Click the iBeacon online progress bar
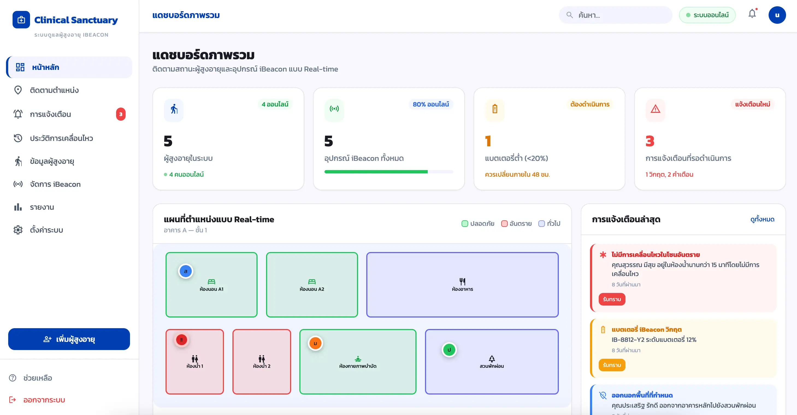Viewport: 797px width, 415px height. click(x=389, y=172)
